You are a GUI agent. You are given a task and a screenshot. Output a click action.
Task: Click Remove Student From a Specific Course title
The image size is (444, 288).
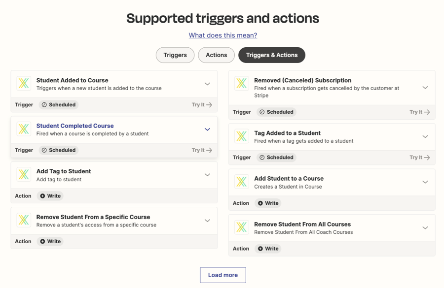tap(93, 217)
